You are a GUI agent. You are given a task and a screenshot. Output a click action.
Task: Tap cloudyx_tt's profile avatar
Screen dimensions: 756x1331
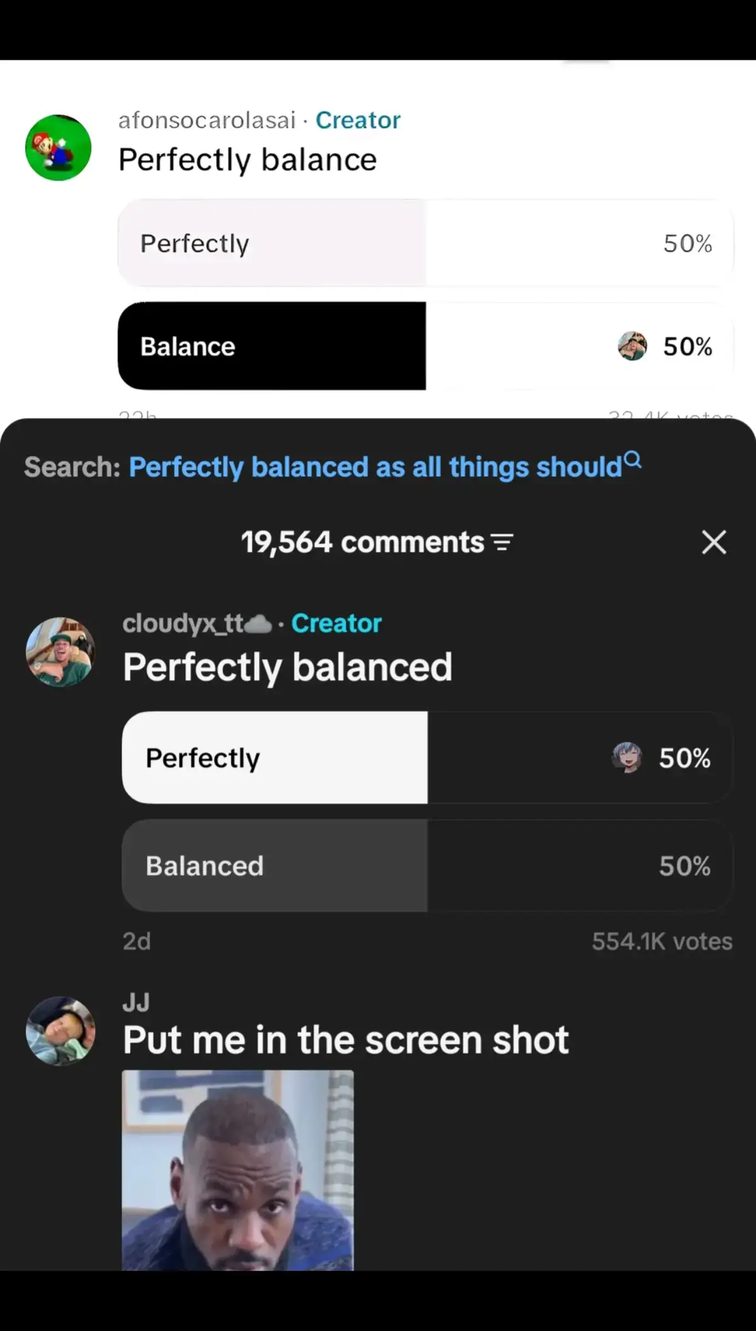point(60,652)
